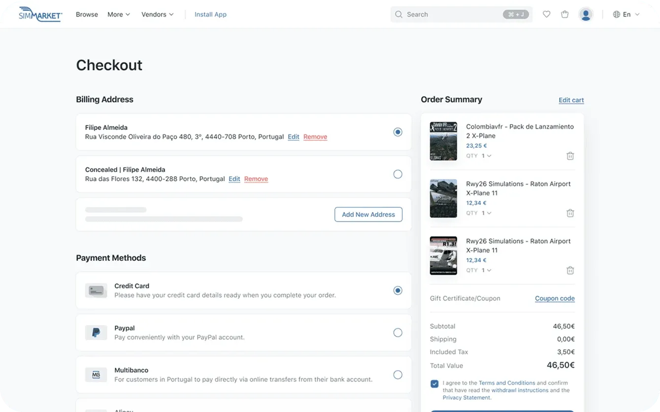Open the Terms and Conditions link
The width and height of the screenshot is (660, 412).
pos(507,383)
